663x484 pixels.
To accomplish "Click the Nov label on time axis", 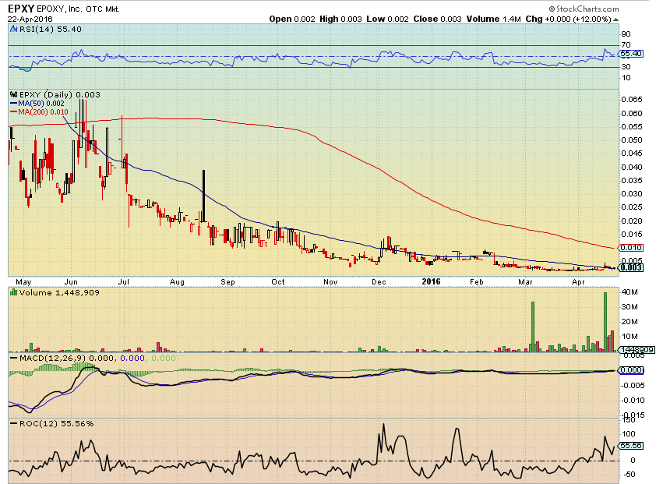I will (330, 282).
